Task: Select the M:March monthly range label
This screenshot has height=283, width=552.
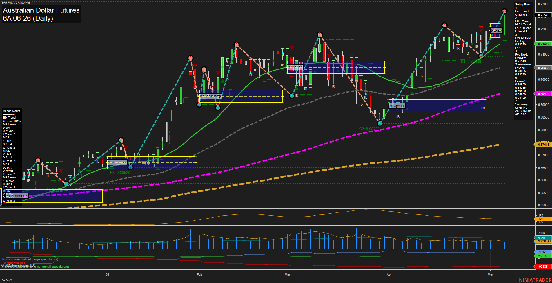Action: [x=295, y=67]
